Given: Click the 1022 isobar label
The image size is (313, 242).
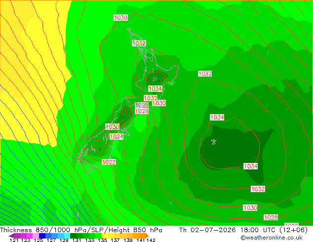Looking at the screenshot, I should pyautogui.click(x=109, y=162).
